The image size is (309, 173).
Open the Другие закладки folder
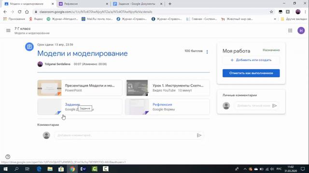pyautogui.click(x=294, y=19)
